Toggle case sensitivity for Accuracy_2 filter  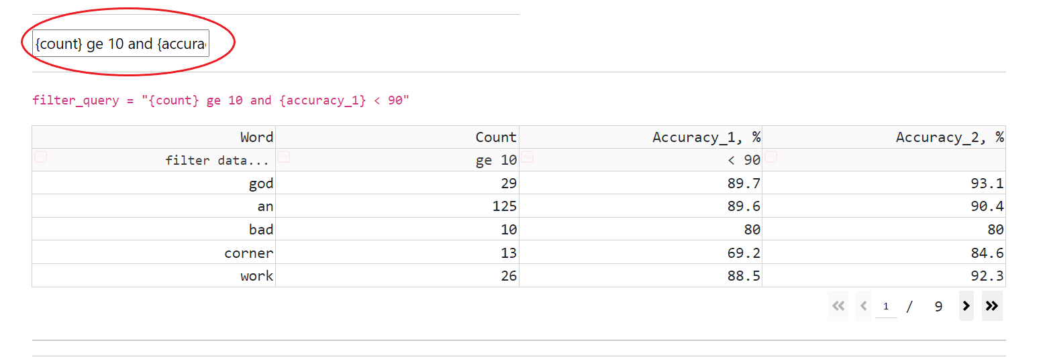click(771, 157)
